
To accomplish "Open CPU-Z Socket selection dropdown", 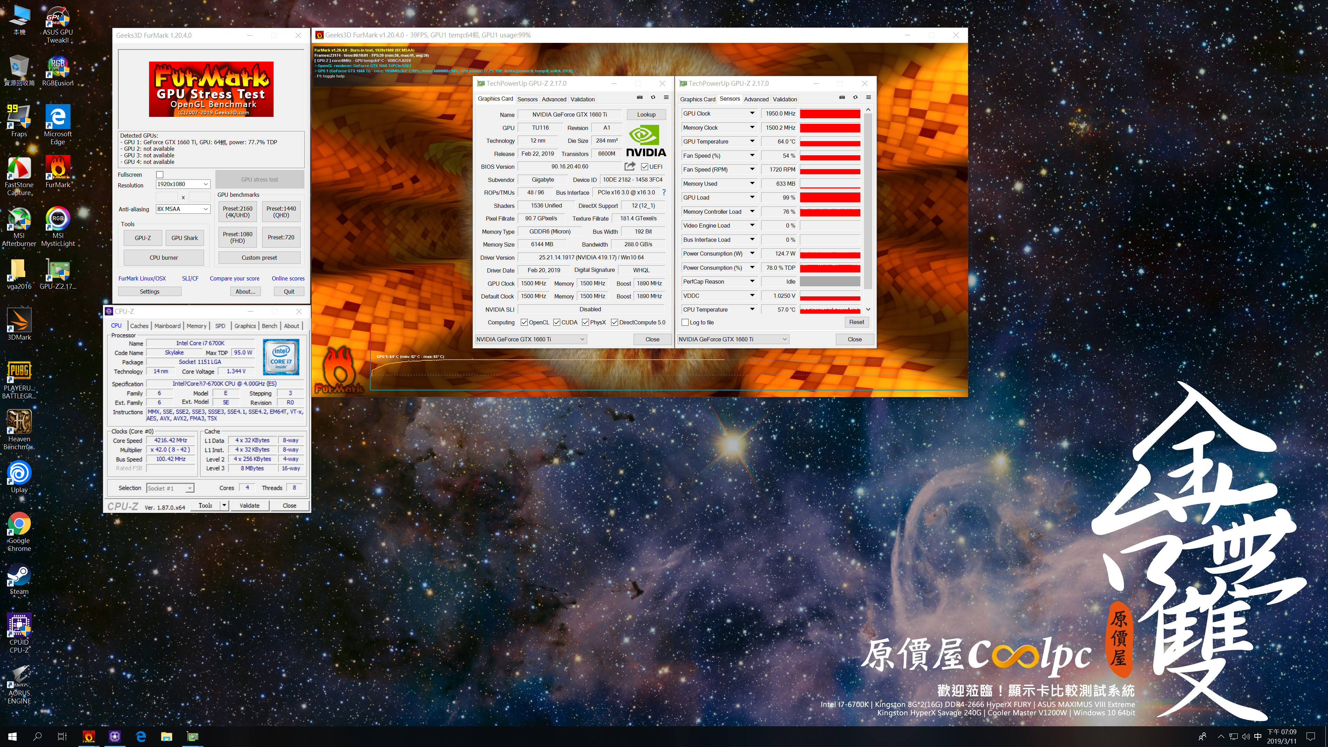I will 170,488.
